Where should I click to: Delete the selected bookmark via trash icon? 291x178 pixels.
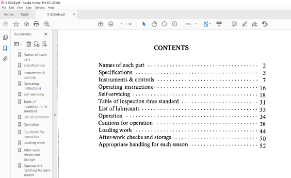click(x=29, y=44)
